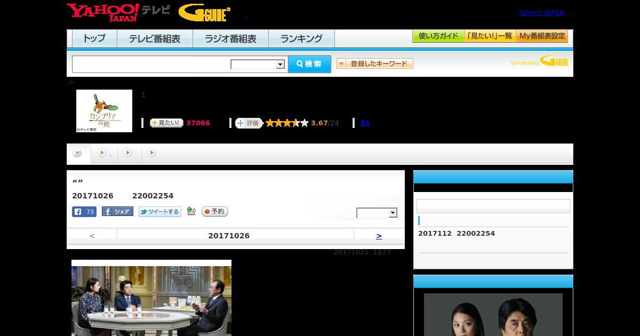The width and height of the screenshot is (640, 336).
Task: Expand 登録したキーワード dropdown
Action: 375,63
